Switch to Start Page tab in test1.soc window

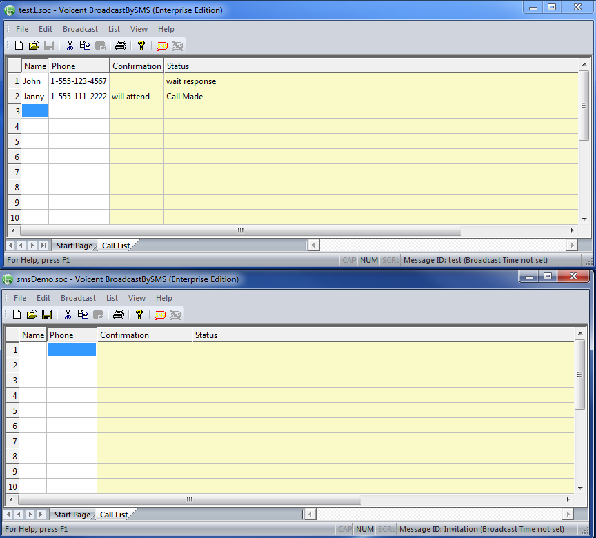[x=74, y=246]
